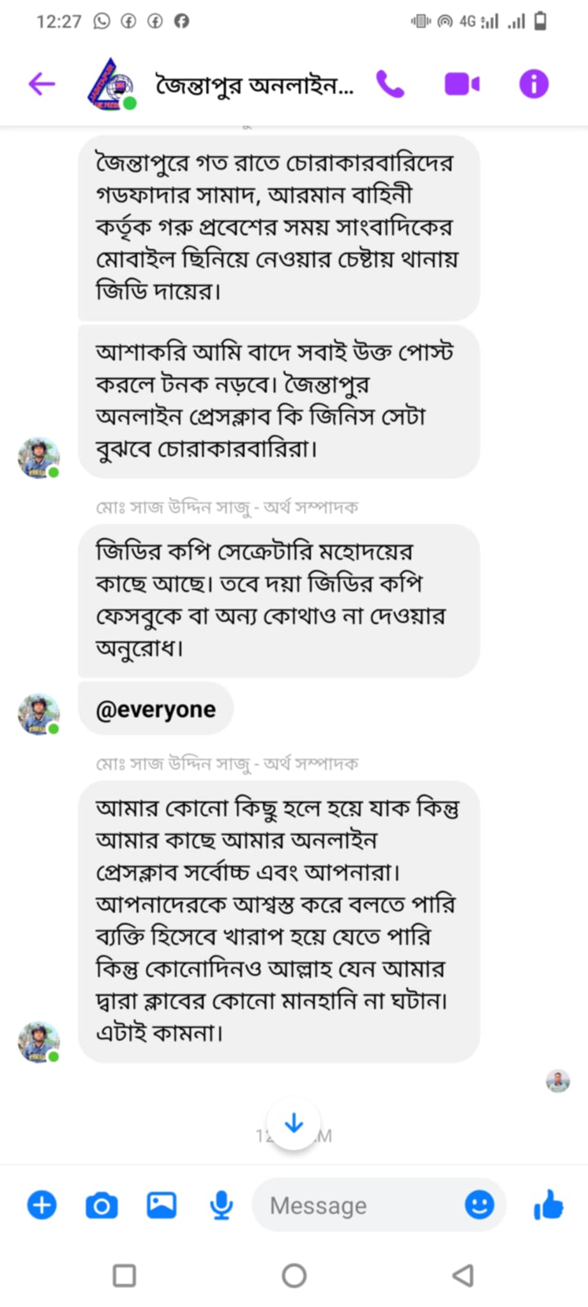Open the photo gallery picker
588x1307 pixels.
pos(162,1205)
